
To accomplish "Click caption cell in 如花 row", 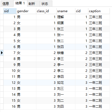I will (99, 82).
